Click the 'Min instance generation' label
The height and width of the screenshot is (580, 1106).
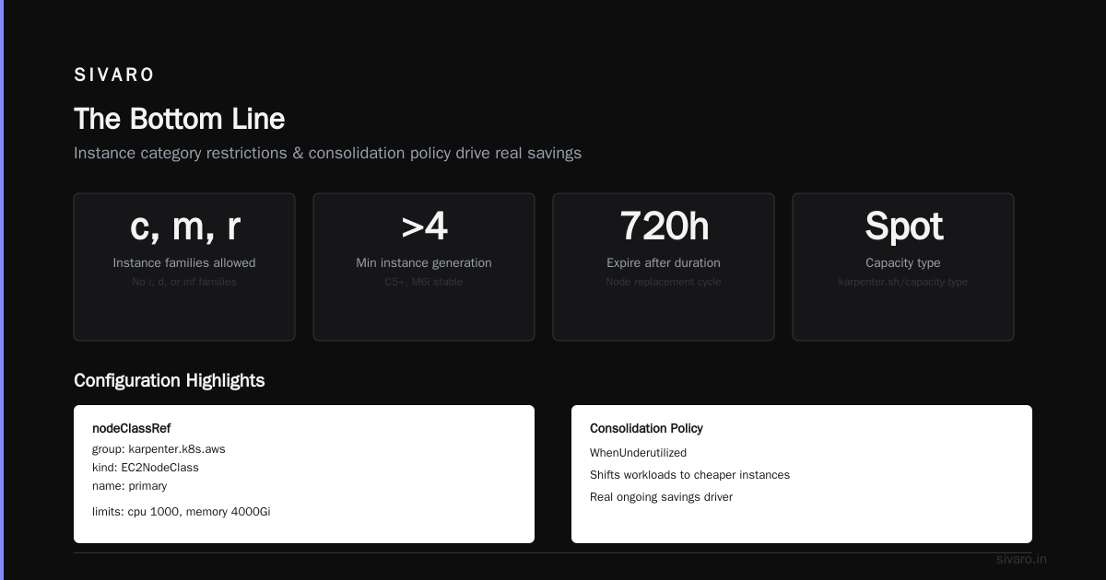424,263
